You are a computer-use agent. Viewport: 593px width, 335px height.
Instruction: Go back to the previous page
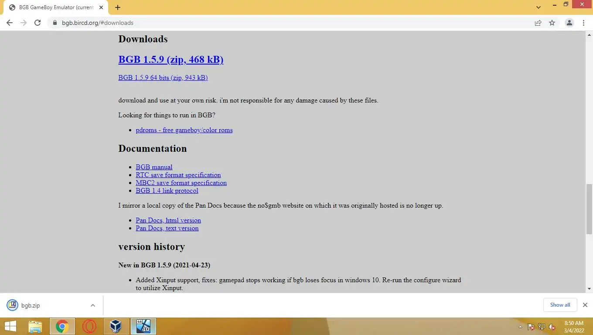(x=10, y=23)
